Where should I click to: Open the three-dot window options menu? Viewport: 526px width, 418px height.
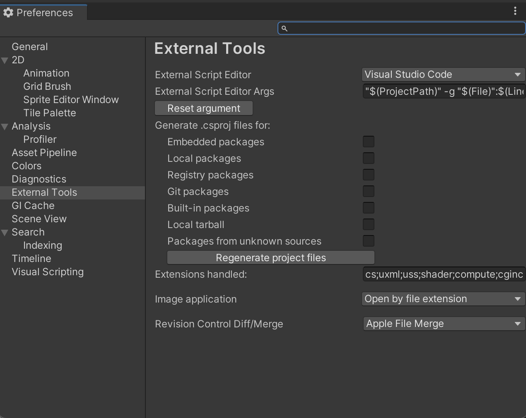pos(515,11)
